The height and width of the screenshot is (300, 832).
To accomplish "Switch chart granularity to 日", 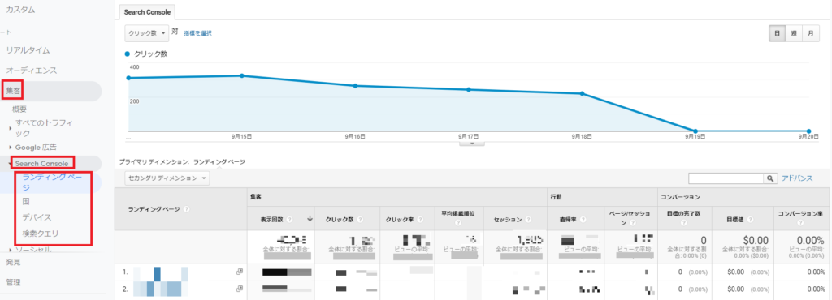I will coord(778,32).
